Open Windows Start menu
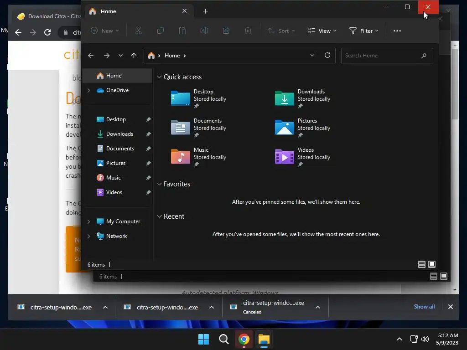Image resolution: width=467 pixels, height=350 pixels. pyautogui.click(x=204, y=339)
